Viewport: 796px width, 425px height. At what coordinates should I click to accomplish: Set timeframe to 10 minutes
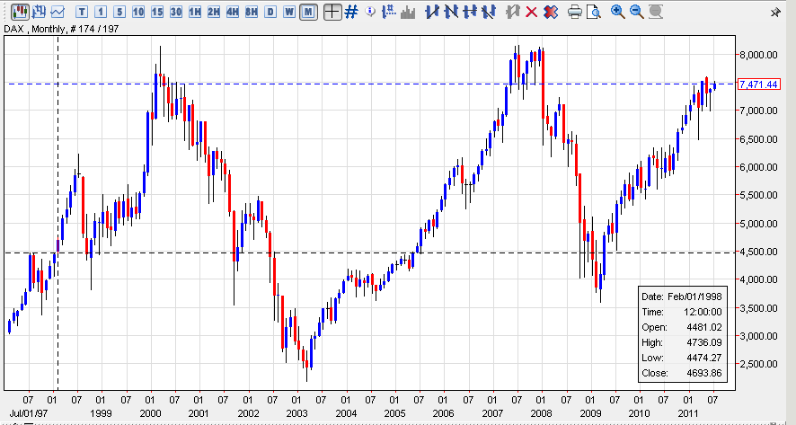[138, 12]
